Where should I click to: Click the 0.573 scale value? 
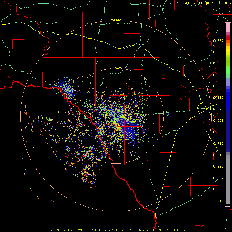218,121
